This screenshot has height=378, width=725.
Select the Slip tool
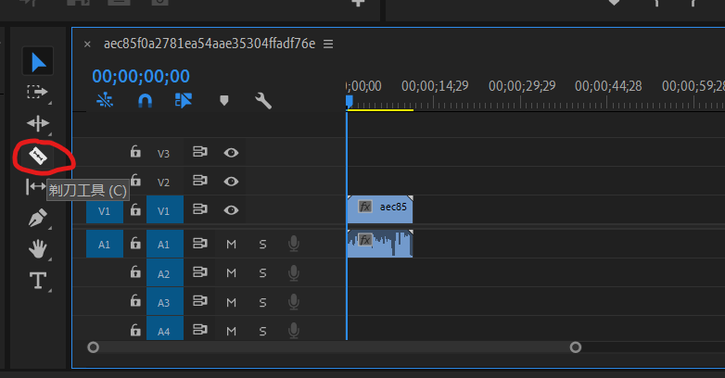pos(35,187)
